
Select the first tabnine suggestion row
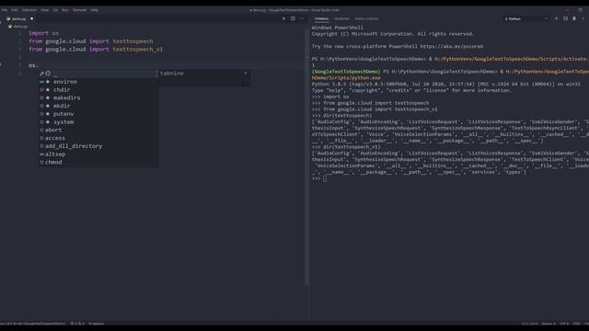click(98, 74)
